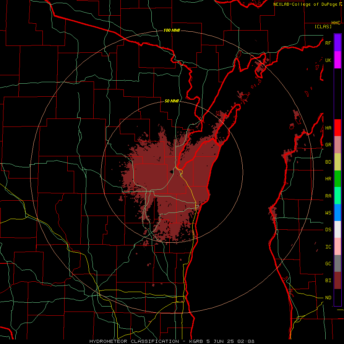Viewport: 344px width, 344px height.
Task: Click the HYDROMETEOR CLASSIFICATION caption text
Action: click(x=134, y=341)
